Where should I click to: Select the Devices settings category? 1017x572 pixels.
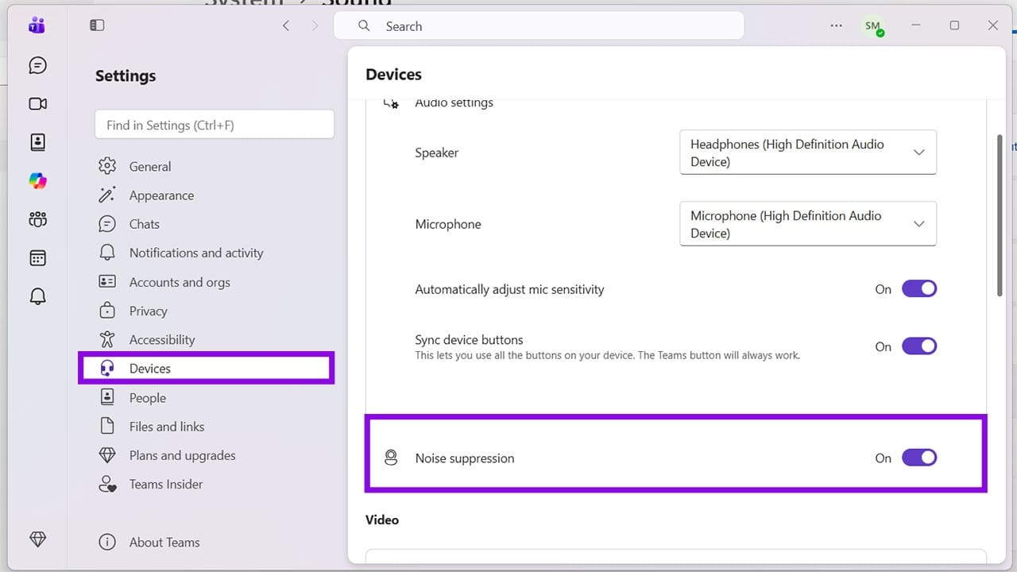(x=207, y=369)
